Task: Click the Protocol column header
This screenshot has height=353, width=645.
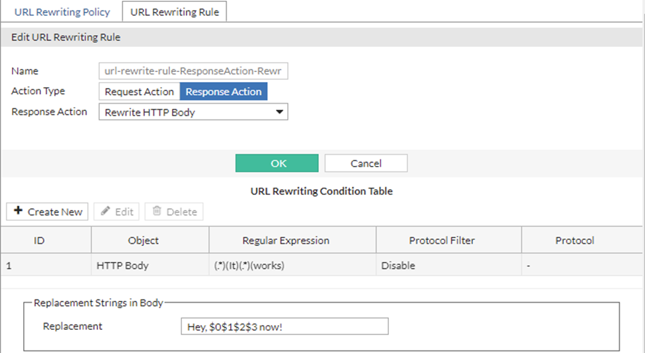Action: coord(574,241)
